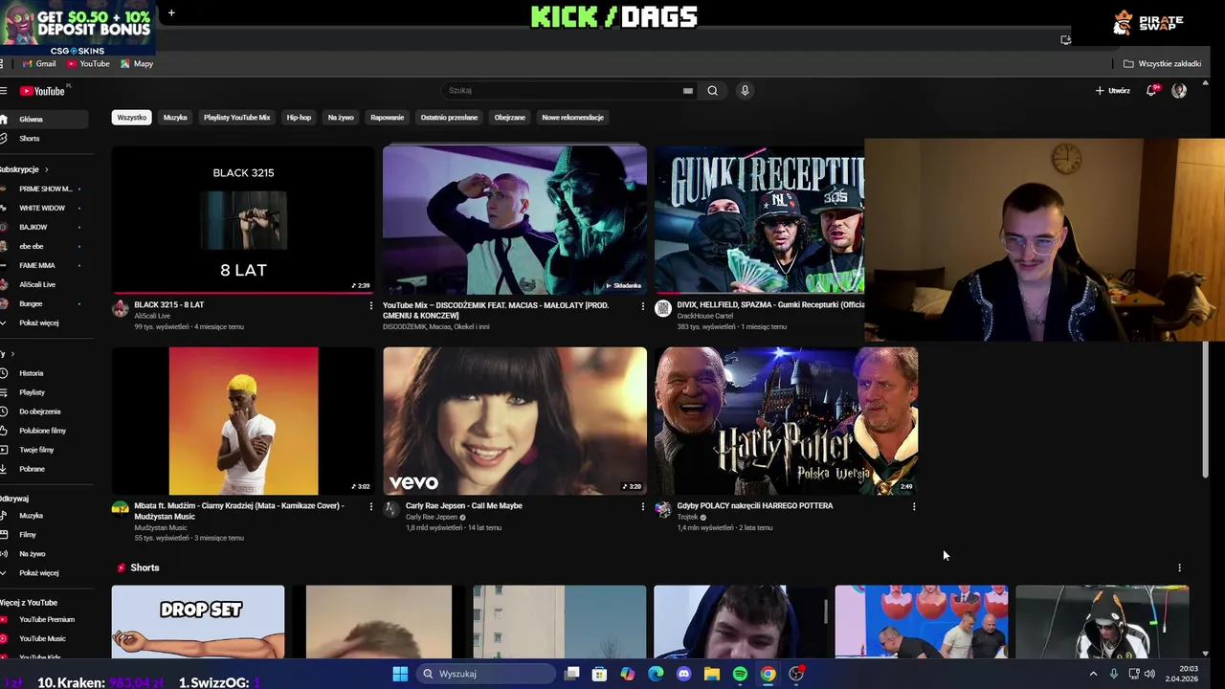Go to Główna in sidebar
Screen dimensions: 1225x689
44,120
